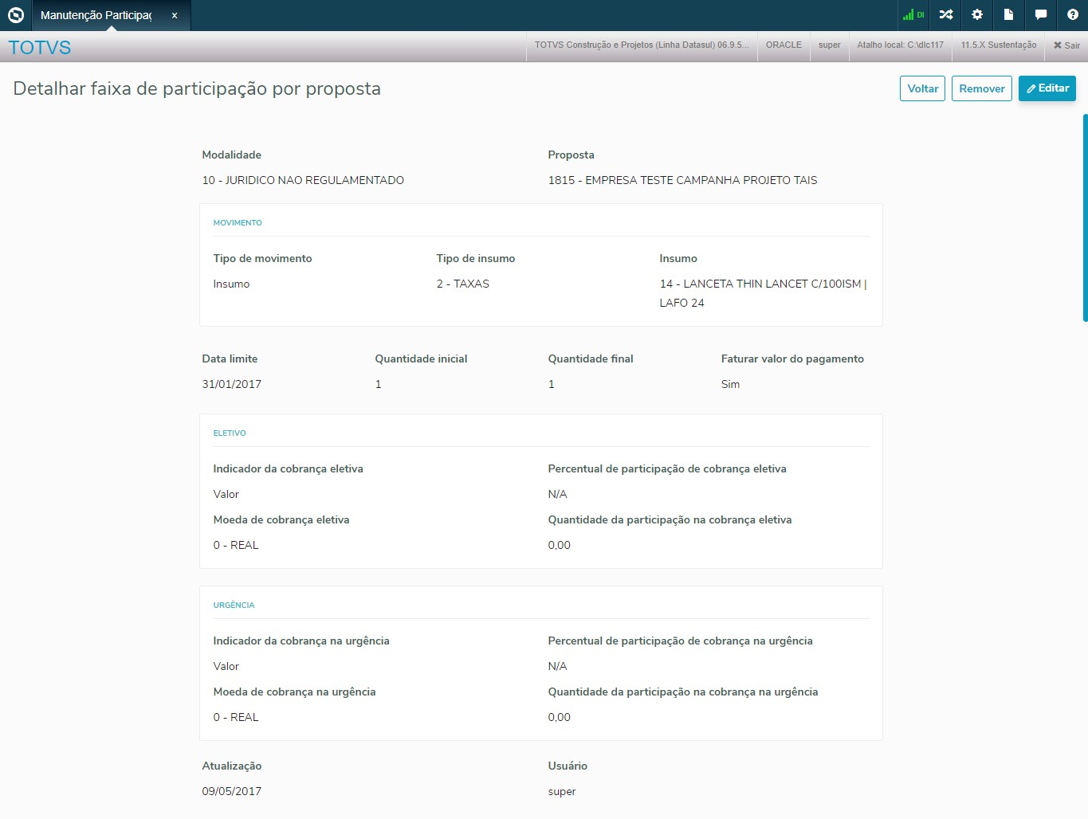The height and width of the screenshot is (819, 1088).
Task: Open the shuffle arrows icon menu
Action: click(946, 15)
